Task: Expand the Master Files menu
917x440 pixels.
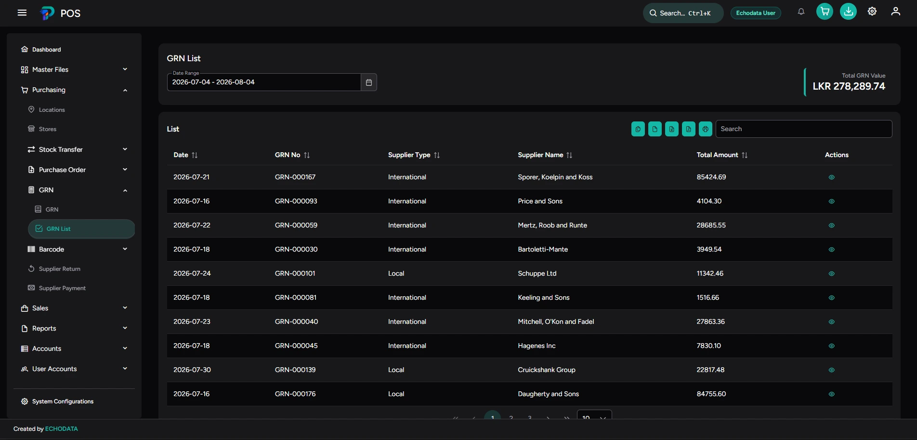Action: [74, 70]
